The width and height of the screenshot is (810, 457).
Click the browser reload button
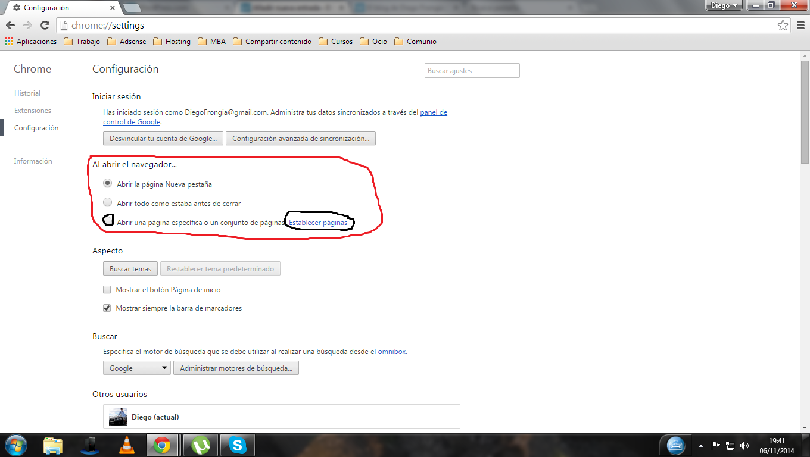click(x=45, y=26)
